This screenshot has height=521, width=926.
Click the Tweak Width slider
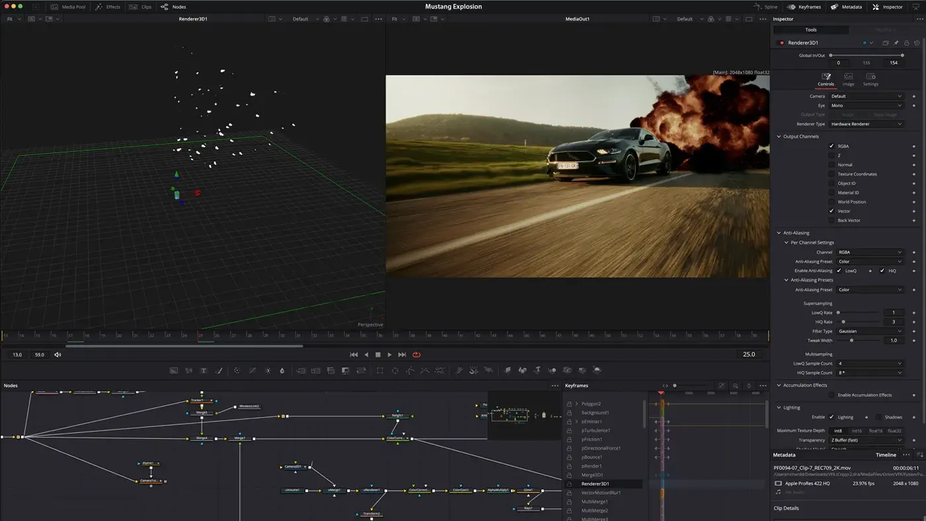coord(851,341)
